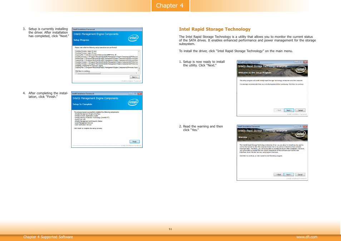Click the Welcome to the Setup Program subtitle
This screenshot has width=341, height=241.
(254, 72)
